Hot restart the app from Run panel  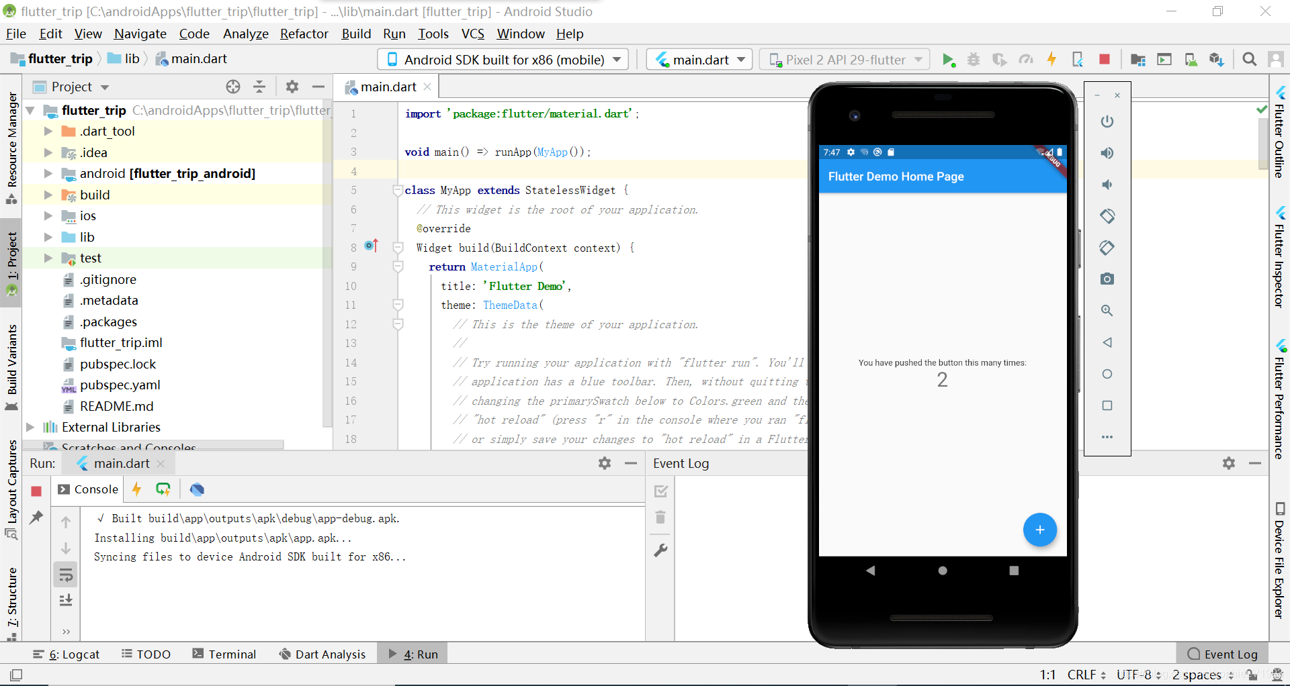click(163, 489)
